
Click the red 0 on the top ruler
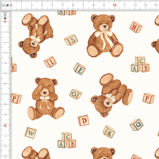[11, 5]
